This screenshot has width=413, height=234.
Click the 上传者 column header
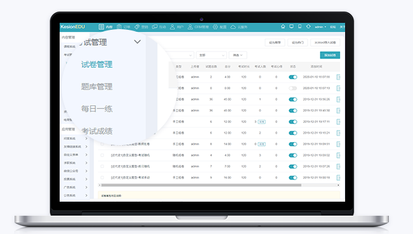(x=195, y=67)
